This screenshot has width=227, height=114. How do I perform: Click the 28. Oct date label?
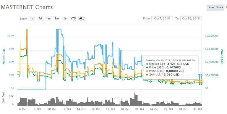point(183,109)
